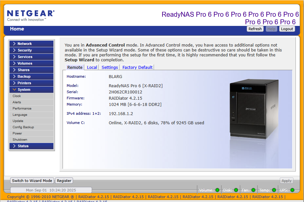Click the Refresh button
The height and width of the screenshot is (202, 304).
pyautogui.click(x=255, y=29)
